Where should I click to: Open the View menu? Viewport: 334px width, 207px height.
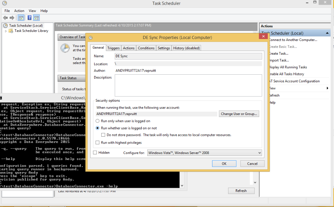click(32, 11)
